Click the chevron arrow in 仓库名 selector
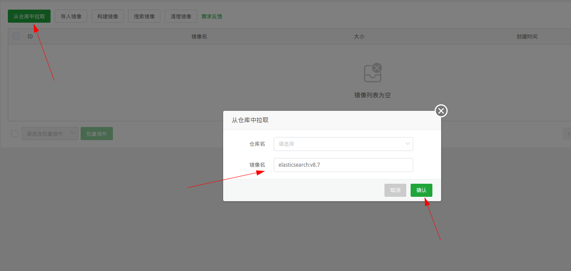Screen dimensions: 571x271 point(408,144)
